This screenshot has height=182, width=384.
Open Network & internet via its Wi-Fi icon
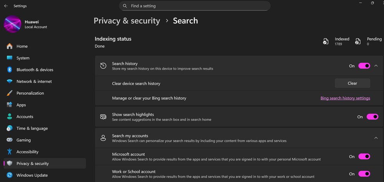(x=10, y=81)
